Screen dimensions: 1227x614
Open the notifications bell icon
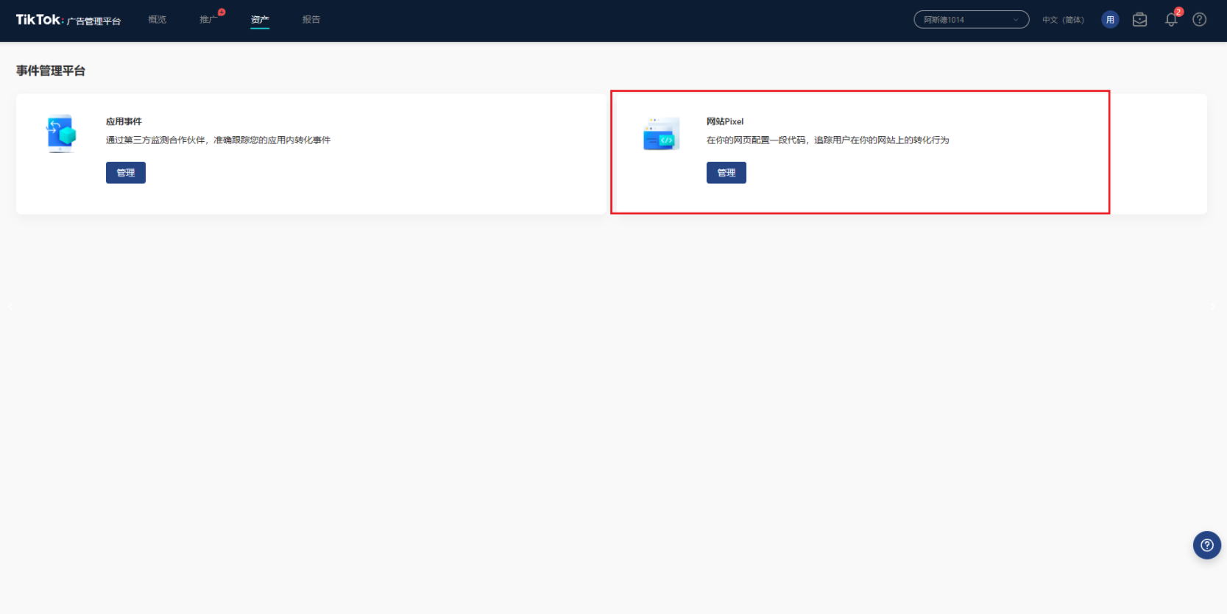(x=1171, y=20)
